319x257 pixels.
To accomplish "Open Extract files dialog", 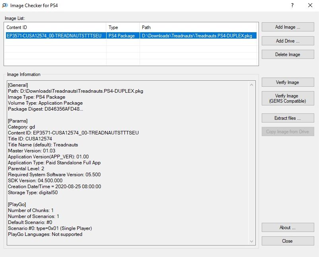I will [x=288, y=118].
